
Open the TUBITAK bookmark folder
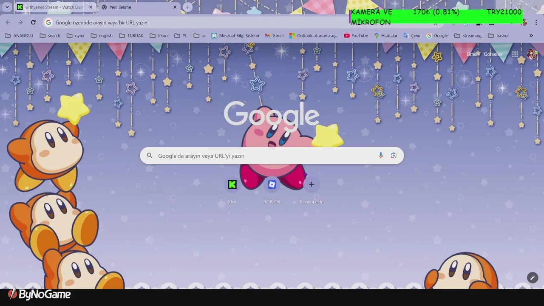tap(131, 36)
